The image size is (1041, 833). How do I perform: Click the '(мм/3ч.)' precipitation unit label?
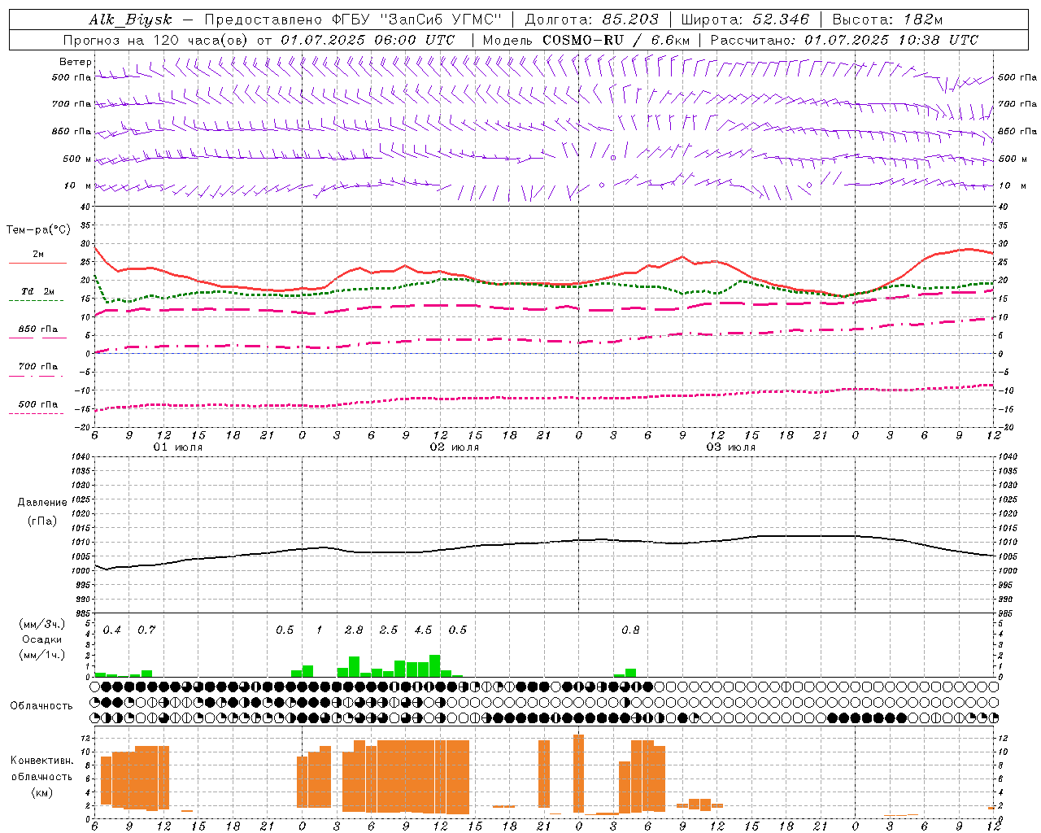[42, 624]
